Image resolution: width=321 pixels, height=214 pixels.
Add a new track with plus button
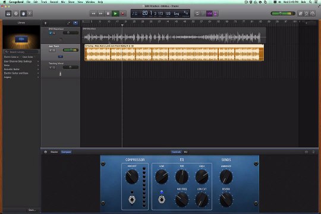click(45, 23)
